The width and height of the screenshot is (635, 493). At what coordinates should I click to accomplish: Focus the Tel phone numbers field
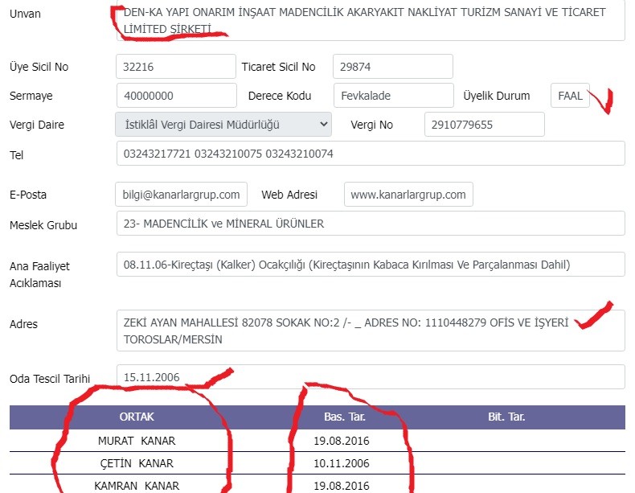[x=371, y=154]
